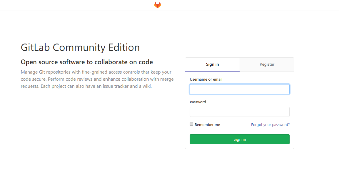This screenshot has height=189, width=339.
Task: Open the Forgot your password link
Action: [270, 125]
